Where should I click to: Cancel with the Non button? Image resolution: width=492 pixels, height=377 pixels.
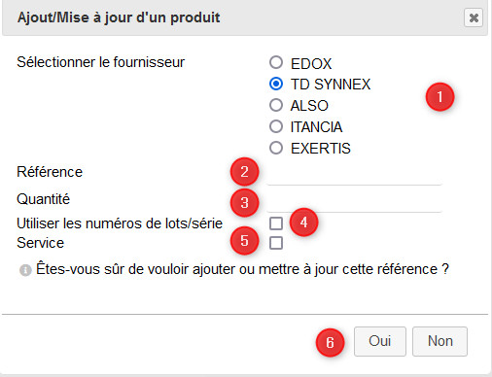(439, 341)
